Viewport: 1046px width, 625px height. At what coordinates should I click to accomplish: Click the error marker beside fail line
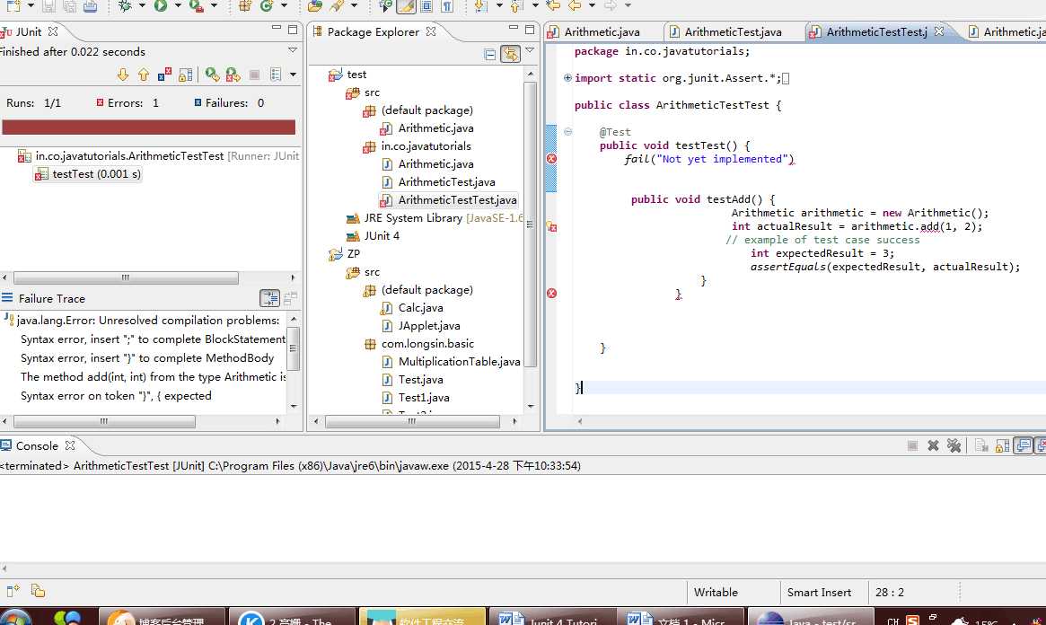coord(551,159)
